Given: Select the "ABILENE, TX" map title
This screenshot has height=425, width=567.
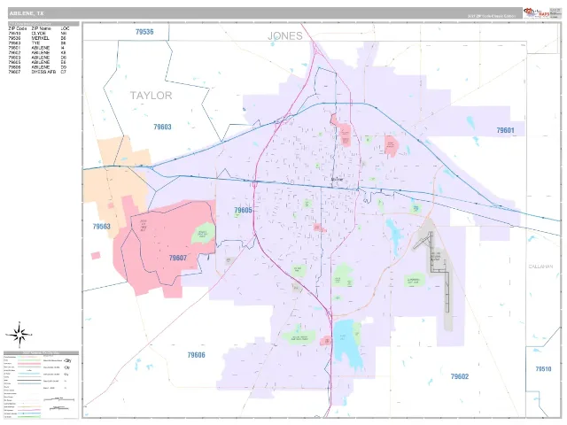Looking at the screenshot, I should [x=27, y=13].
